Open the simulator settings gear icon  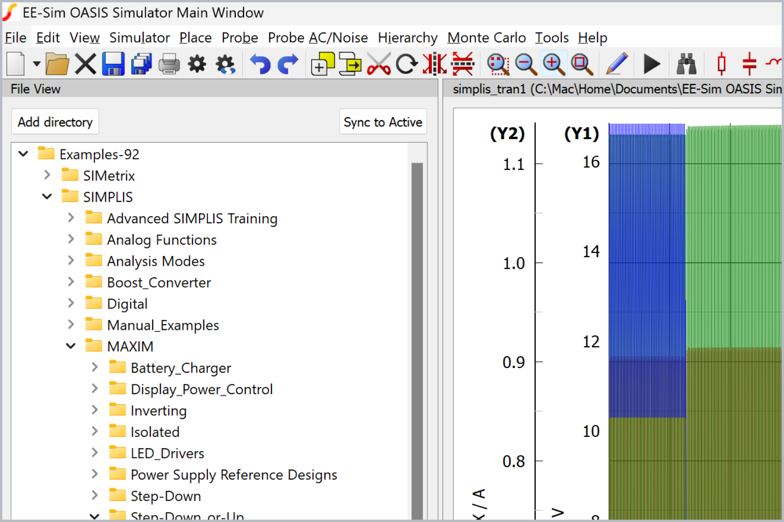197,64
